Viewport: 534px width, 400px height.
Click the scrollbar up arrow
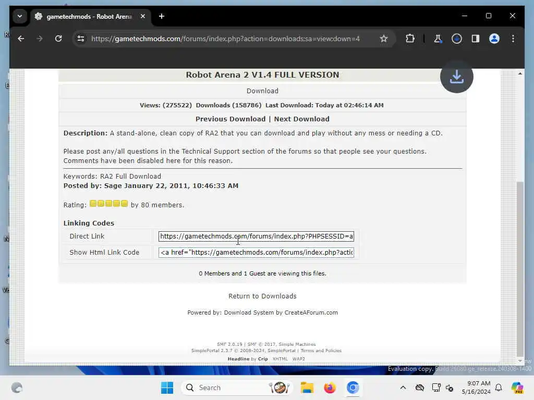tap(520, 73)
